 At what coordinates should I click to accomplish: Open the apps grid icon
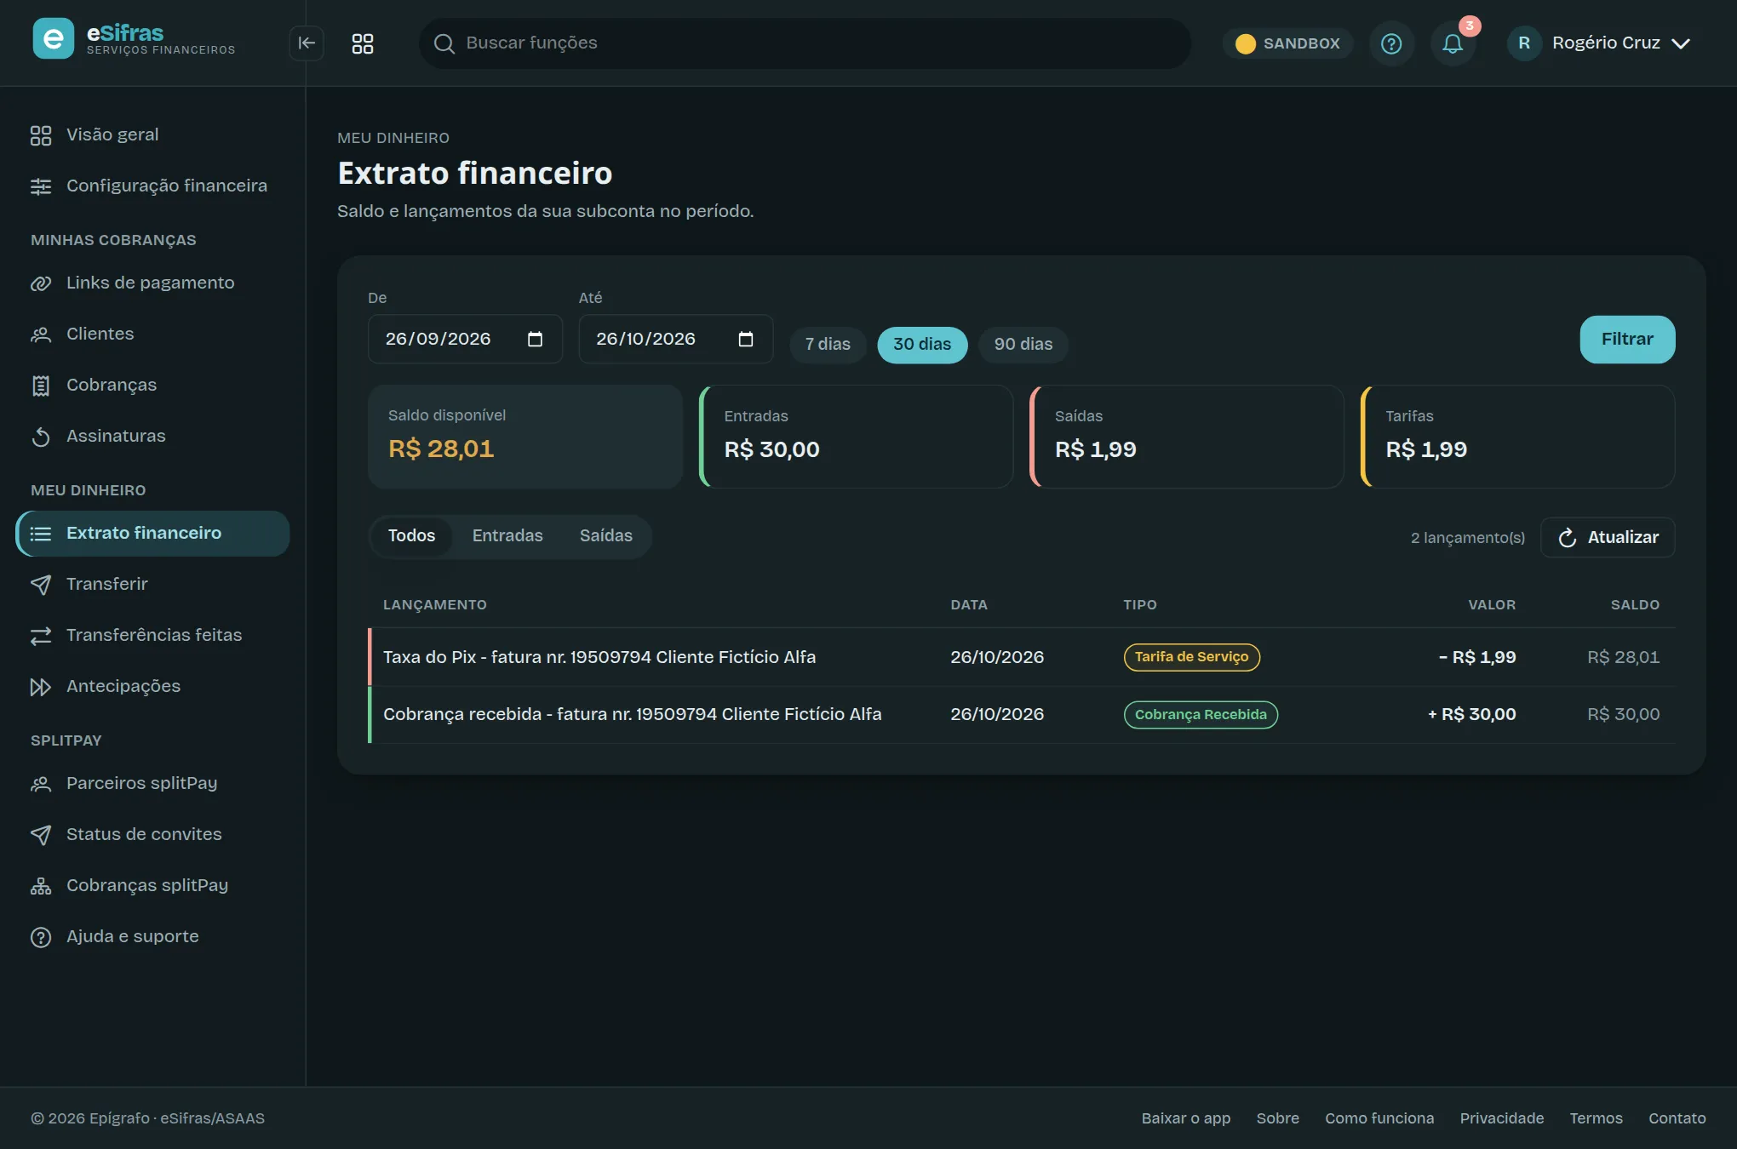(x=363, y=43)
